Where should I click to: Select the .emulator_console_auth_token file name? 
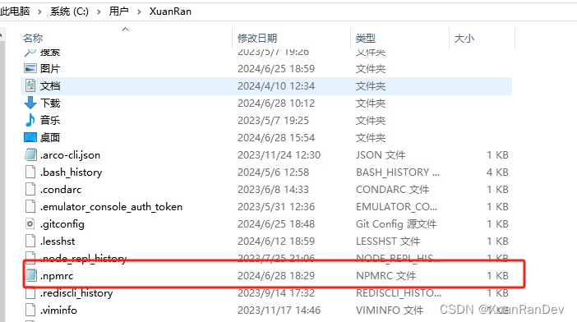coord(111,207)
